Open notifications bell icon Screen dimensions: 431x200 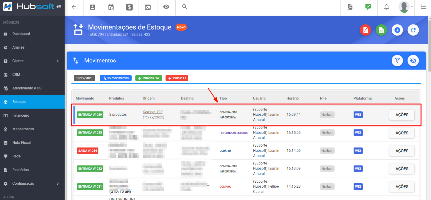387,7
